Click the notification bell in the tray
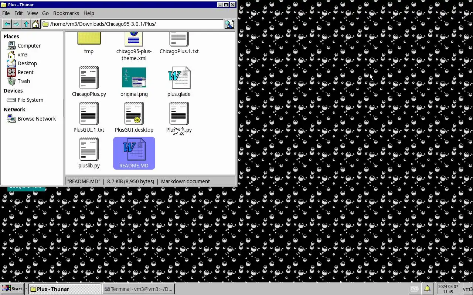The width and height of the screenshot is (473, 295). pyautogui.click(x=427, y=289)
